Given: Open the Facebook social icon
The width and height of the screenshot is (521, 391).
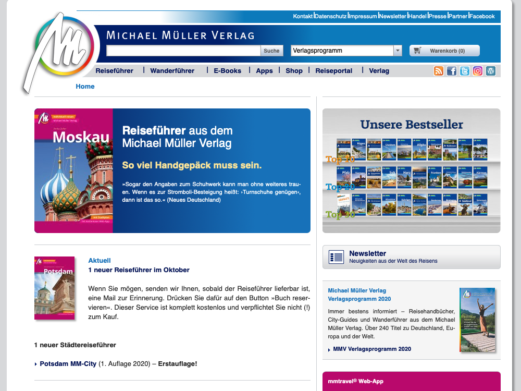Looking at the screenshot, I should tap(452, 71).
